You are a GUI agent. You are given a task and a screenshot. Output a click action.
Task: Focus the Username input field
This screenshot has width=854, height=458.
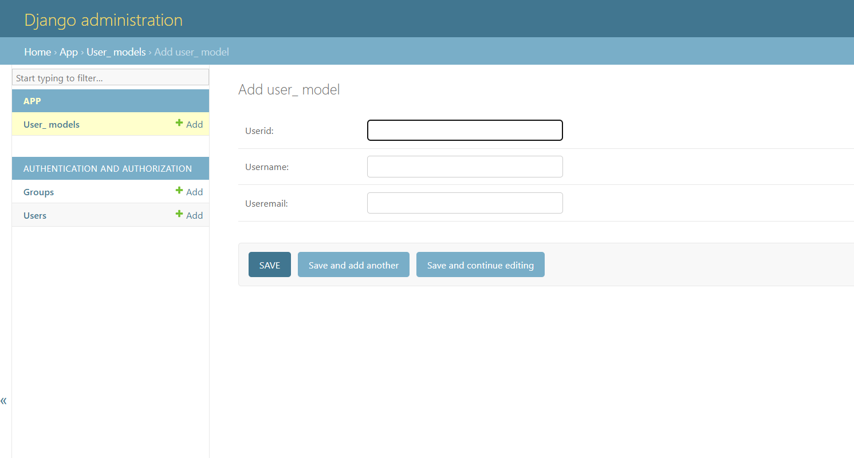tap(465, 167)
